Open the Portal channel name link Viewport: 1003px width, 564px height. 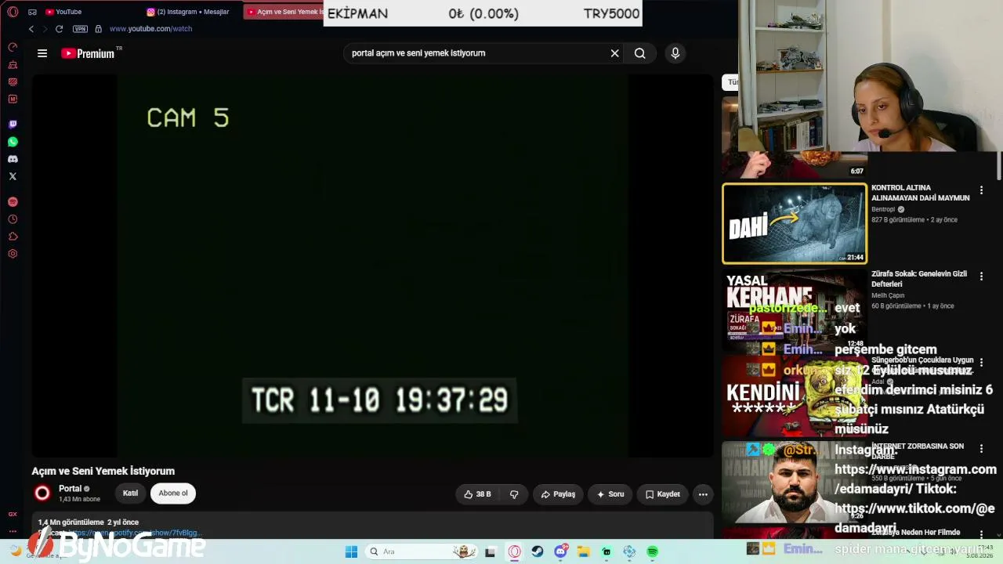pos(70,489)
